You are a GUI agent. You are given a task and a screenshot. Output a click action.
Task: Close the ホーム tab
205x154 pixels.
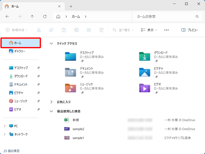click(59, 6)
